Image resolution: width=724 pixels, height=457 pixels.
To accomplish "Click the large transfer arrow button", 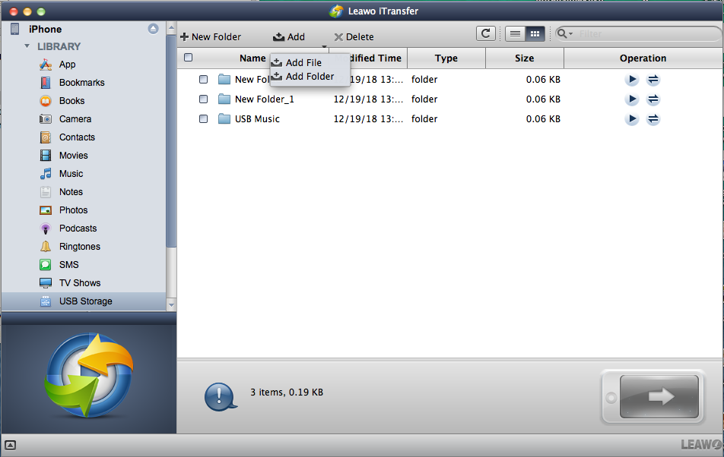I will coord(659,396).
